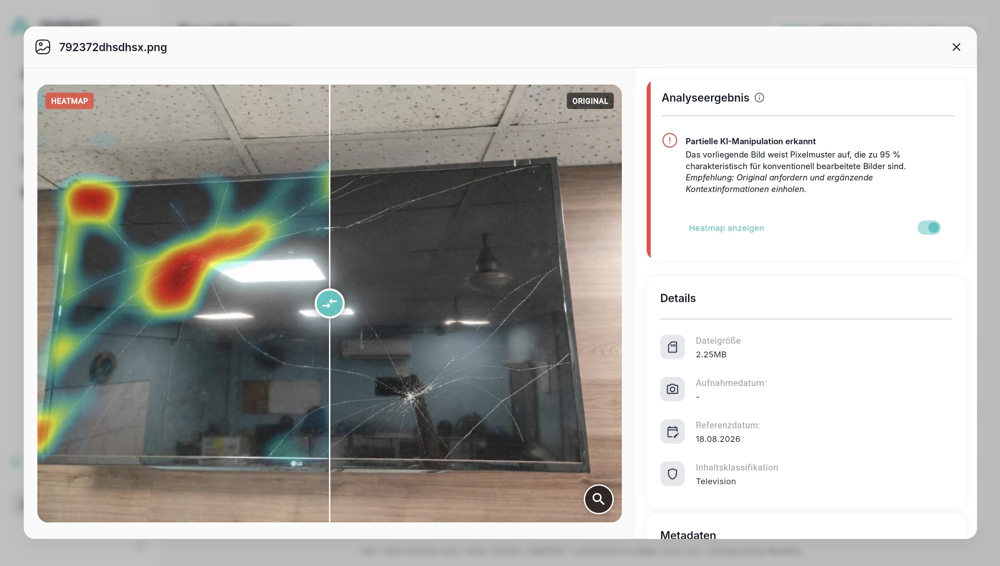Select the classification value Television
This screenshot has width=1000, height=566.
[x=716, y=482]
